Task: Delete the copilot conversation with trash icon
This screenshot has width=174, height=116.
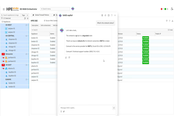Action: pos(102,16)
